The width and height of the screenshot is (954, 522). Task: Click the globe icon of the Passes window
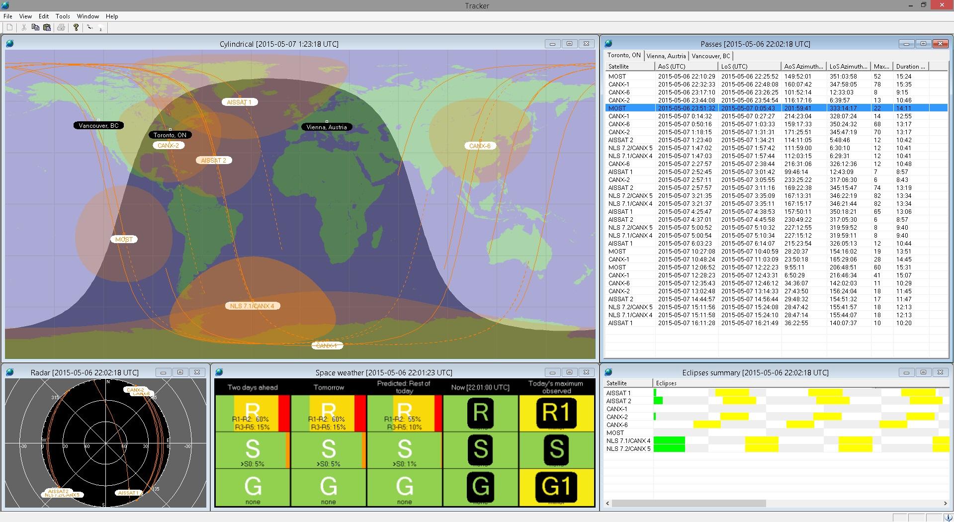point(608,44)
